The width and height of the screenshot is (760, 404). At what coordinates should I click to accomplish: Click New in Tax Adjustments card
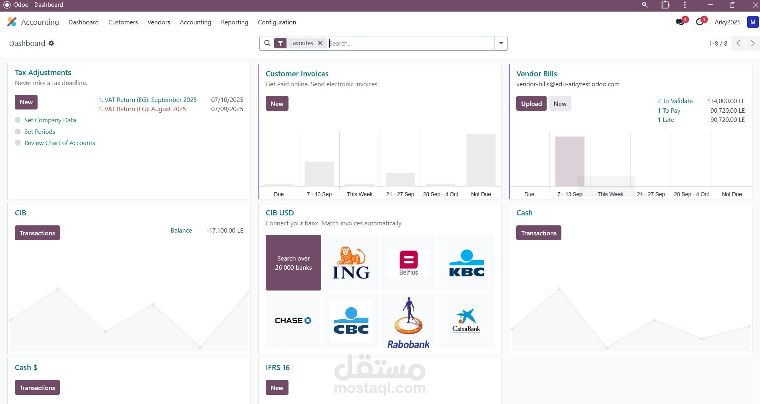(26, 102)
